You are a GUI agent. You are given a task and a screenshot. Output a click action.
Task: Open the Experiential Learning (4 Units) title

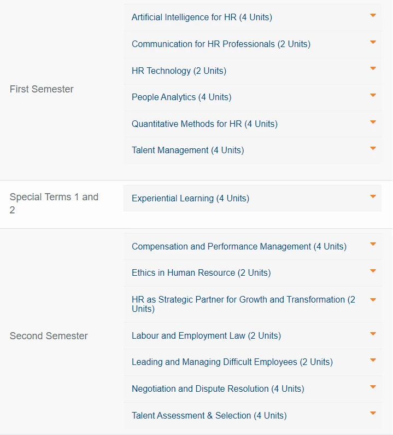point(190,199)
